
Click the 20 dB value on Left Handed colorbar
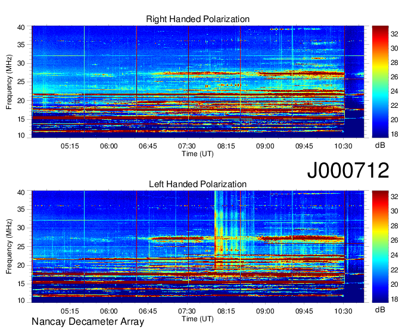394,284
